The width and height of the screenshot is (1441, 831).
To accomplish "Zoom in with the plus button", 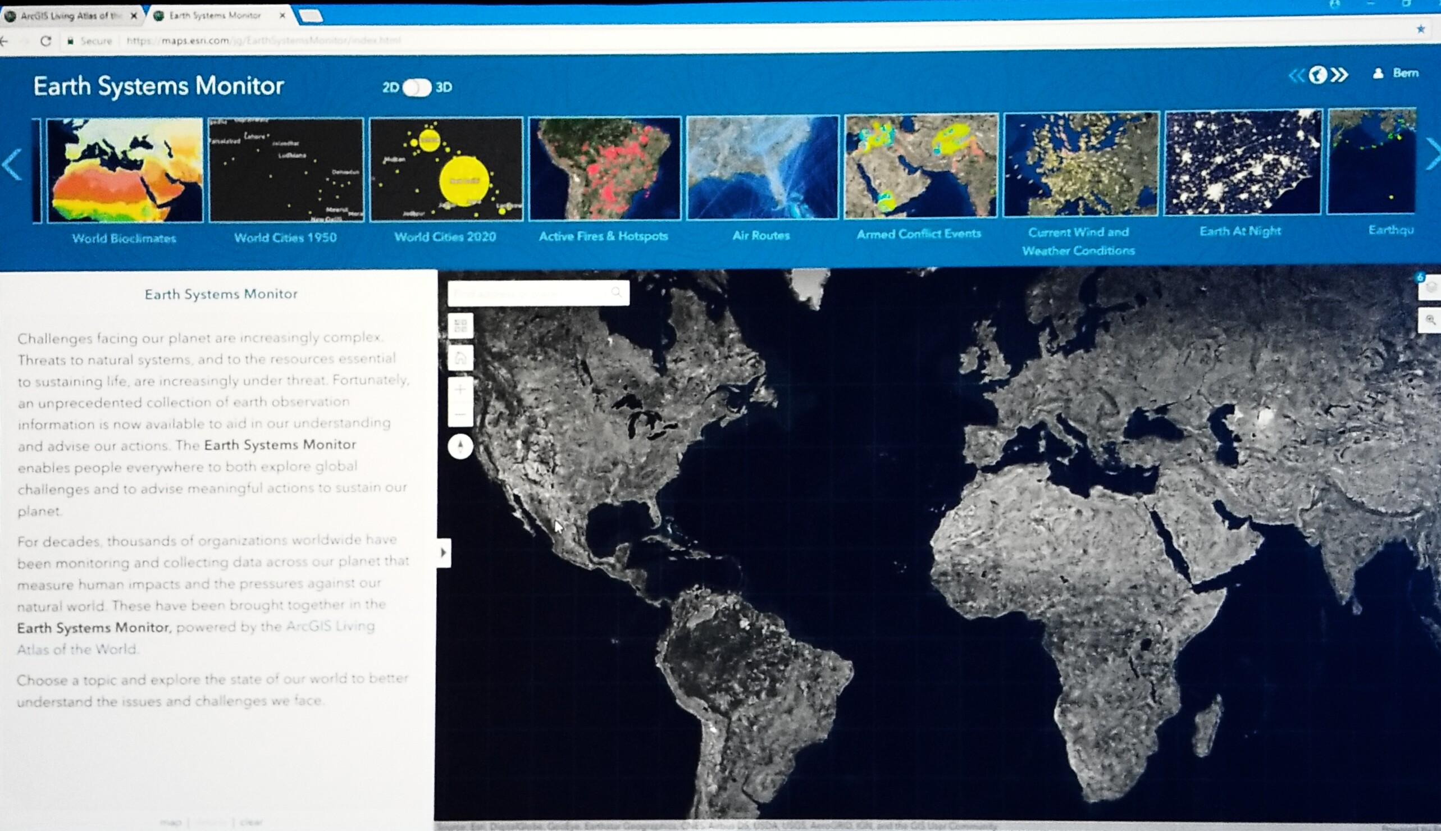I will point(460,389).
